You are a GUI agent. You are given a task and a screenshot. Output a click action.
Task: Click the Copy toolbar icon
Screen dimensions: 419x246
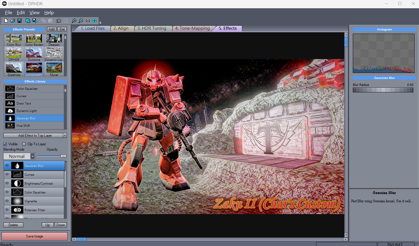tap(43, 21)
